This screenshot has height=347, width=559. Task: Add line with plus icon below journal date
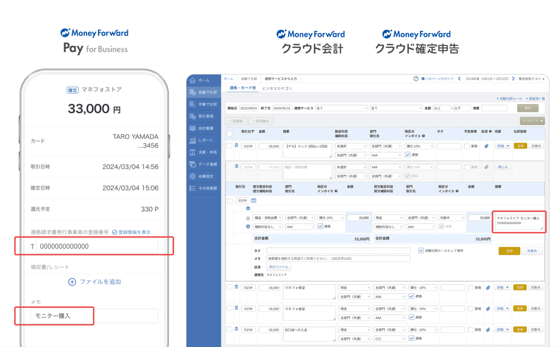(248, 208)
